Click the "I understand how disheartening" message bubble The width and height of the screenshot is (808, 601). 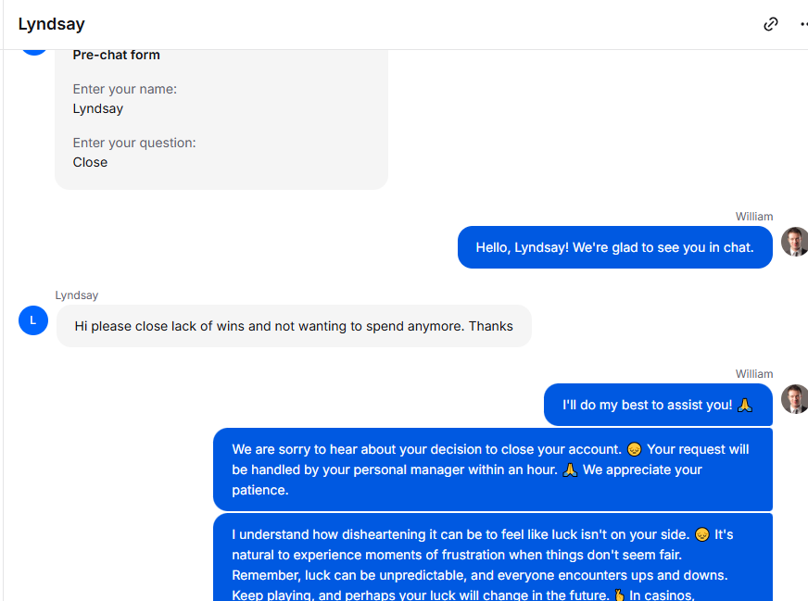point(493,557)
